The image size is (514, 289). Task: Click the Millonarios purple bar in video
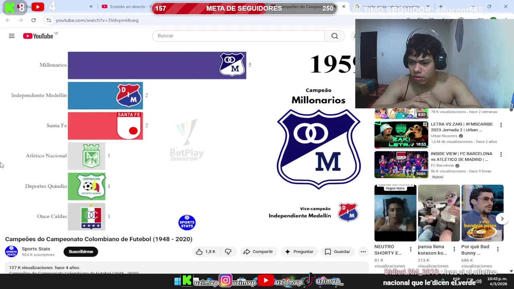157,65
